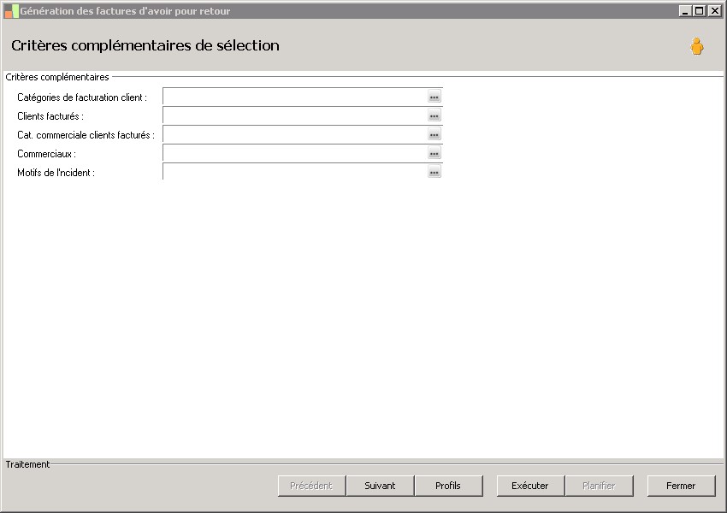Click the orange user profile icon
Screen dimensions: 727x513
tap(697, 47)
